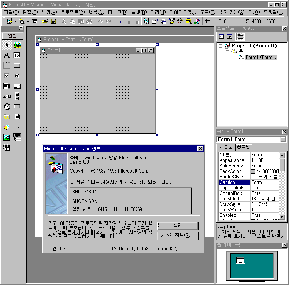
Task: Select the OptionButton tool in toolbox
Action: tap(17, 75)
